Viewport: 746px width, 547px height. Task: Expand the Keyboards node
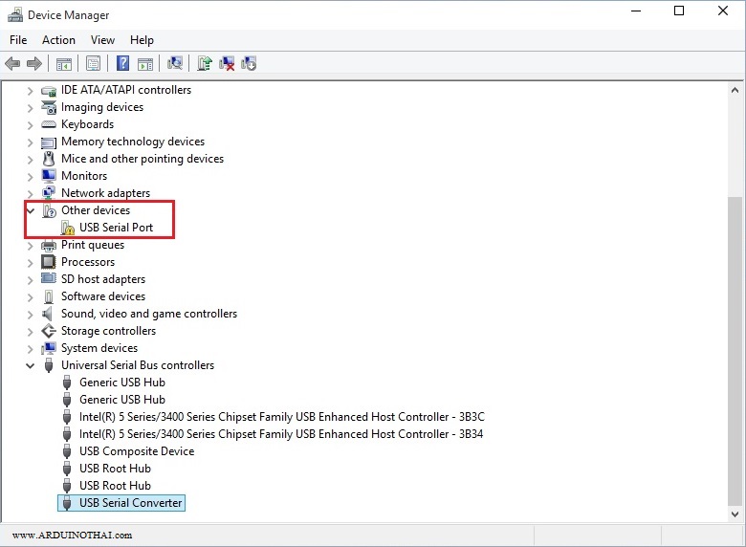pos(30,125)
